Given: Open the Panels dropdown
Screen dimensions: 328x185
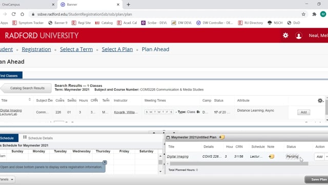Looking at the screenshot, I should coord(8,179).
